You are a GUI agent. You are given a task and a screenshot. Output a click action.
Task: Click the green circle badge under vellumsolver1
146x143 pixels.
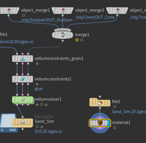coord(42,104)
